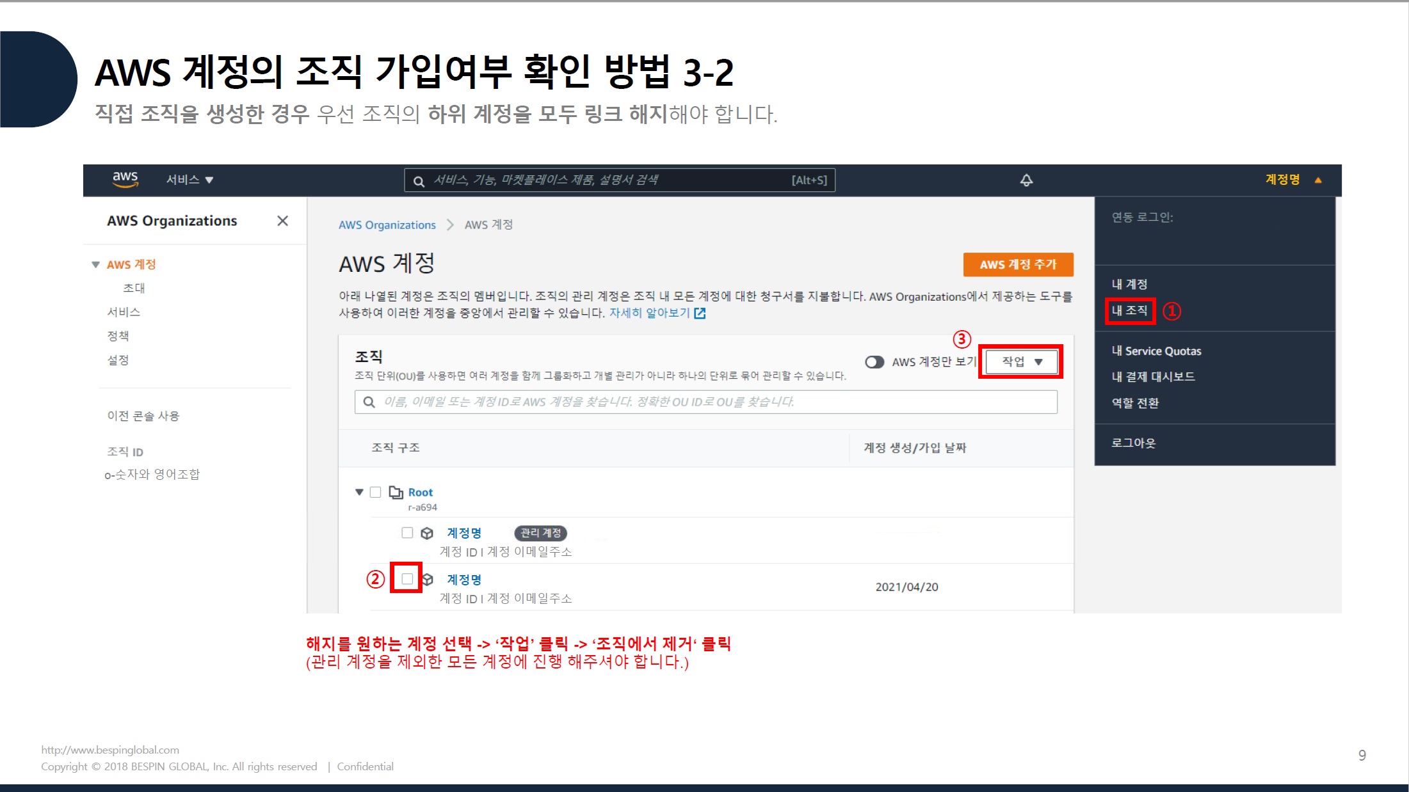The width and height of the screenshot is (1409, 792).
Task: Select AWS 계정 in the sidebar
Action: (131, 264)
